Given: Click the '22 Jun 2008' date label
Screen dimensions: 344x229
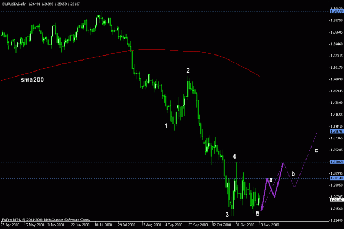Looking at the screenshot, I should tap(80, 225).
